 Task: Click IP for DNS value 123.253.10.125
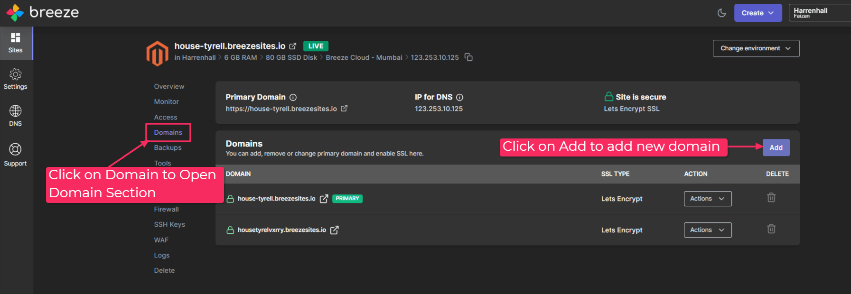point(439,109)
